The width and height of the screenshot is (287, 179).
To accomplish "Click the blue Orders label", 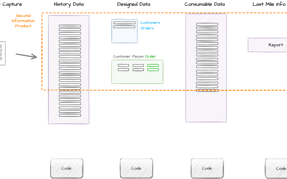I will pos(147,28).
